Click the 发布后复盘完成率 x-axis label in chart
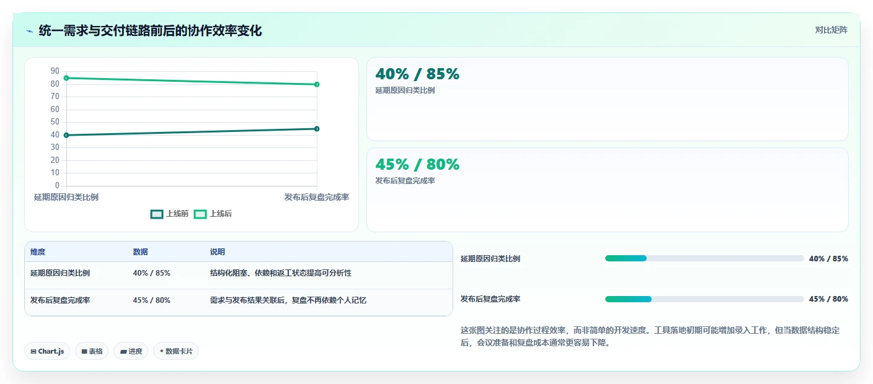This screenshot has width=873, height=384. (317, 197)
